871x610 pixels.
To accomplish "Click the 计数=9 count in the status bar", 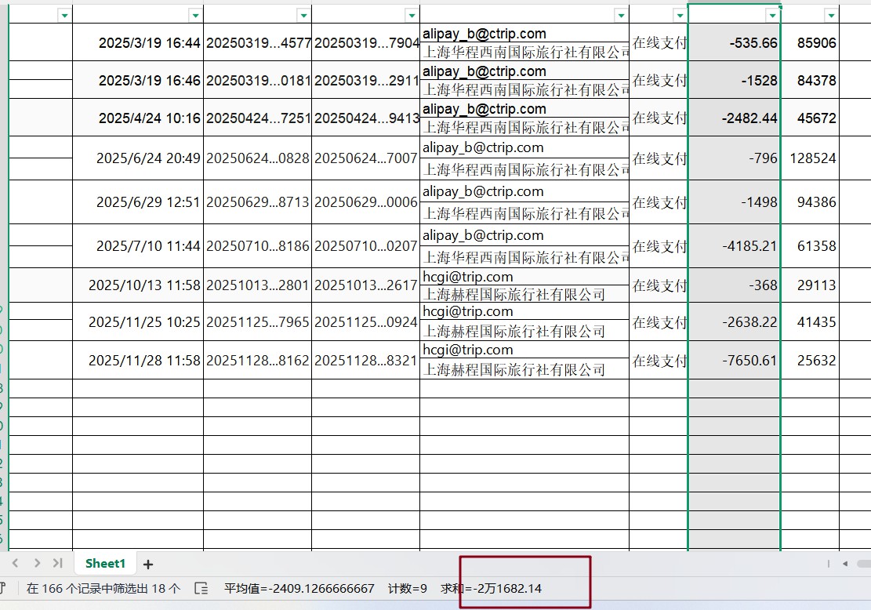I will point(407,588).
